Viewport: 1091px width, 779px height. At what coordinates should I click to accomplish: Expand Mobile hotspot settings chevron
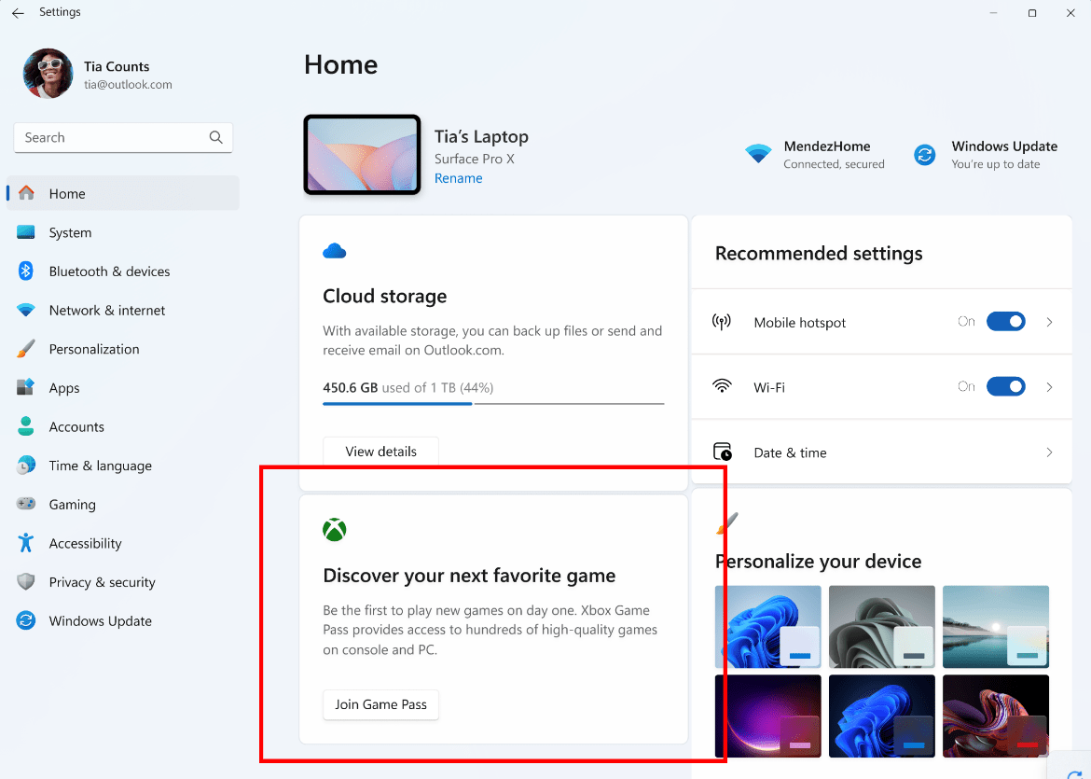point(1049,322)
